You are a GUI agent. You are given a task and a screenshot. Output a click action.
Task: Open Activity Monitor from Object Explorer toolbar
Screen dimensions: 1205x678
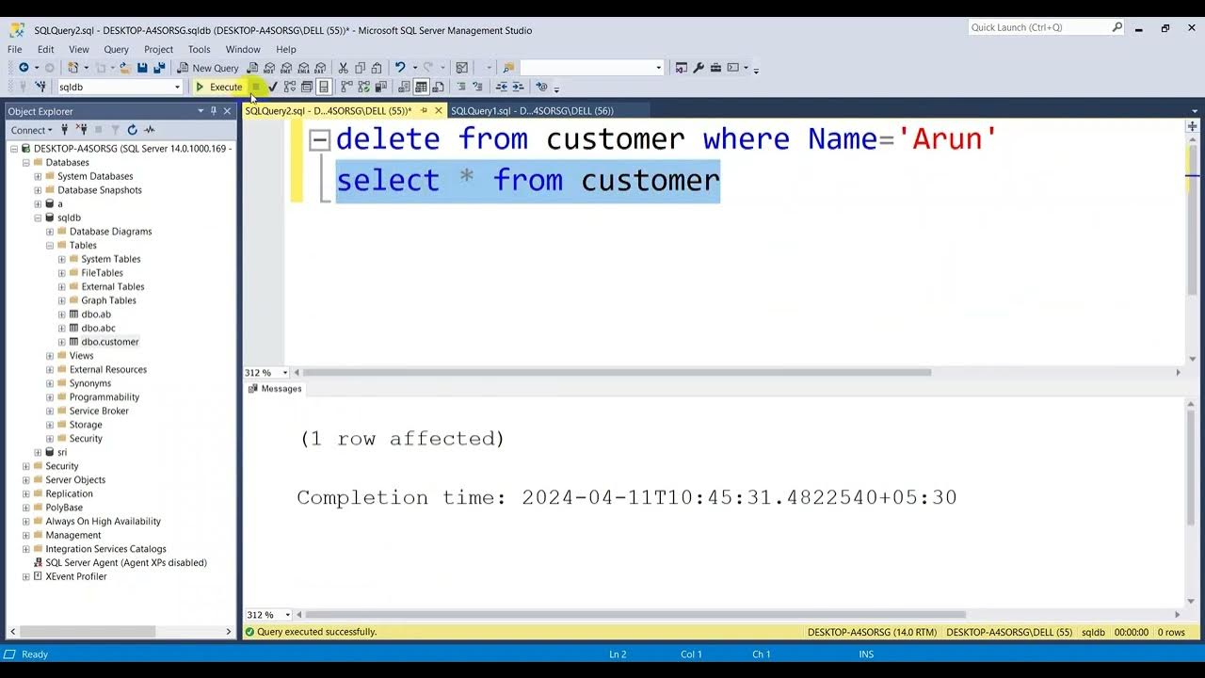[x=150, y=130]
